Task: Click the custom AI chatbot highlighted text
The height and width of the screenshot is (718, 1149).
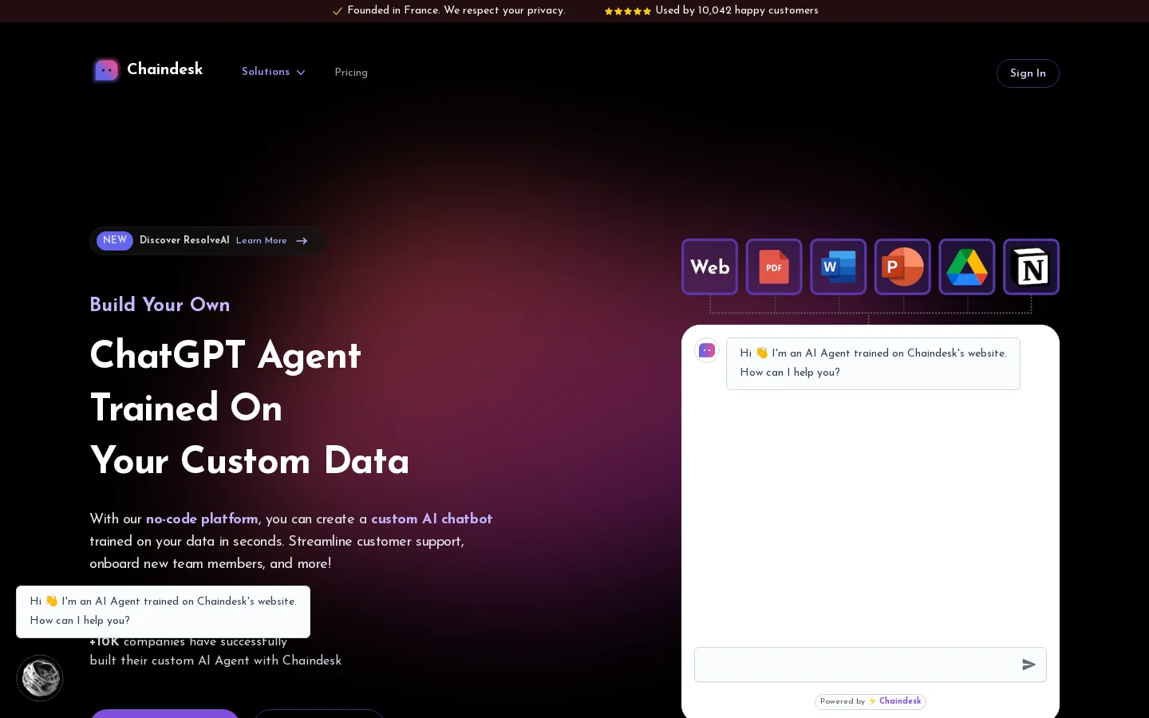Action: pyautogui.click(x=432, y=519)
